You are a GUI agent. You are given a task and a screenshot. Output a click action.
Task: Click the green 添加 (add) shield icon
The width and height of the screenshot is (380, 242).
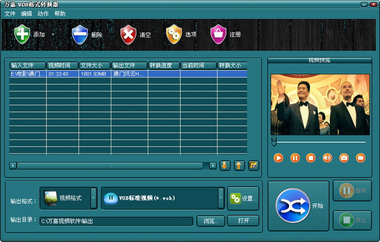[22, 34]
